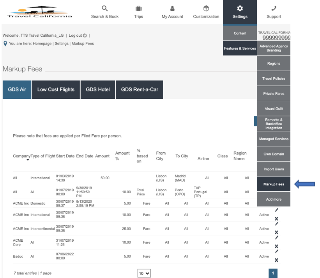320x278 pixels.
Task: Sort by Company using the arrow
Action: 28,160
